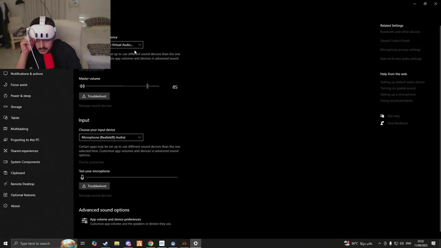
Task: Open Microphone privacy settings link
Action: click(x=400, y=50)
